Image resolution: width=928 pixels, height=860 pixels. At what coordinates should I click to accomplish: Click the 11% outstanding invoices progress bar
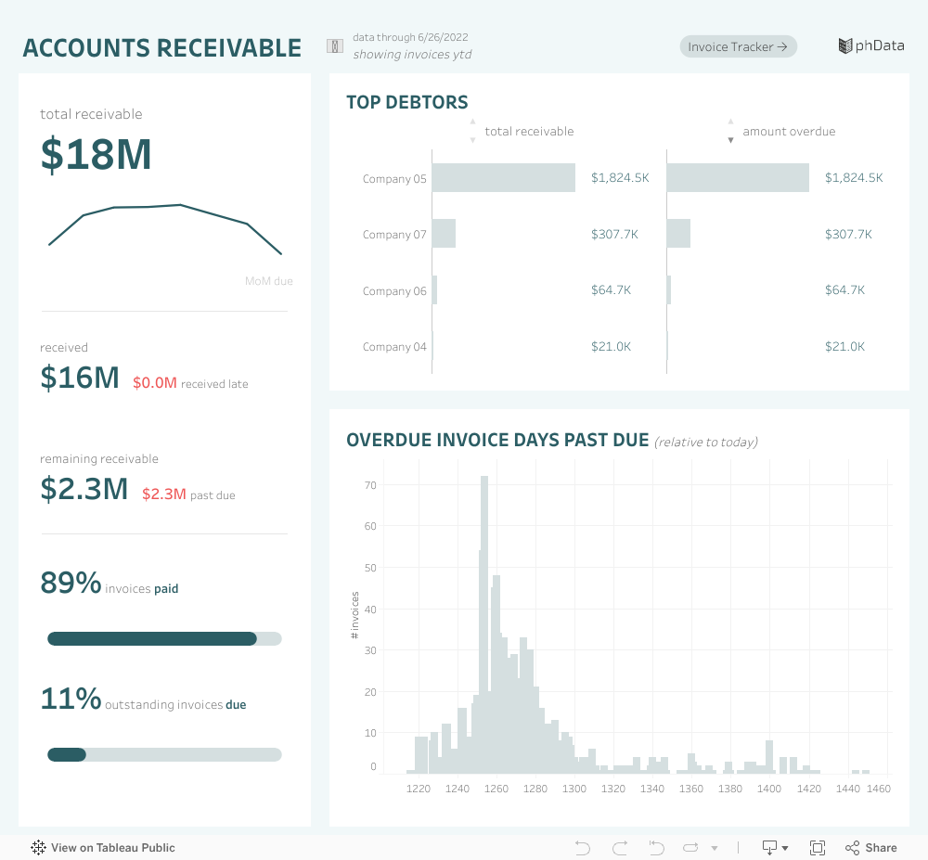point(164,755)
